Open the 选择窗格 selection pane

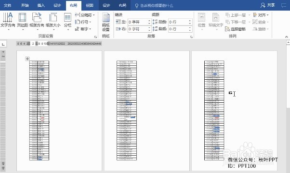point(235,29)
